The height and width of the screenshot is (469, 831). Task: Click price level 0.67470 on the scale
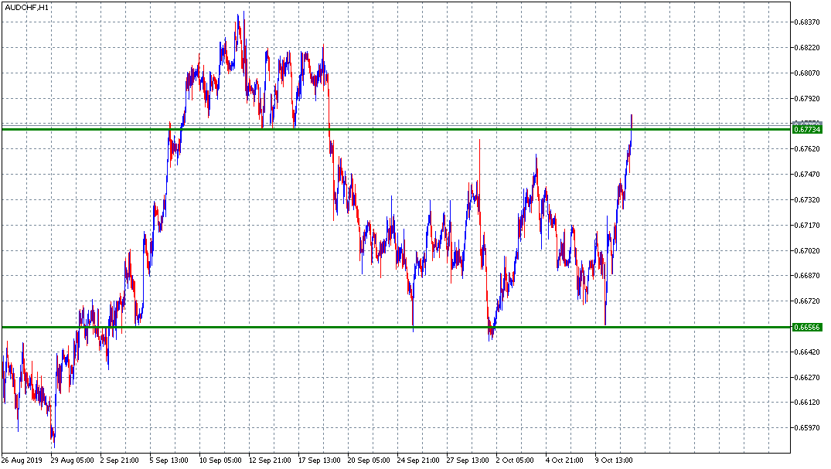tap(807, 175)
